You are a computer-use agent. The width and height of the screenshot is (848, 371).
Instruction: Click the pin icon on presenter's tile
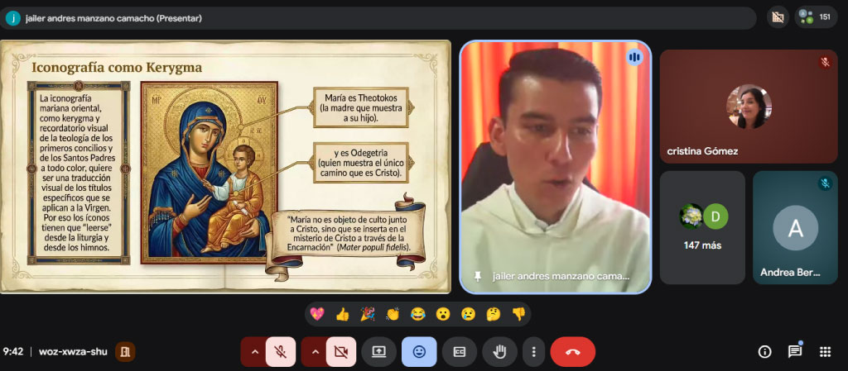pyautogui.click(x=477, y=276)
